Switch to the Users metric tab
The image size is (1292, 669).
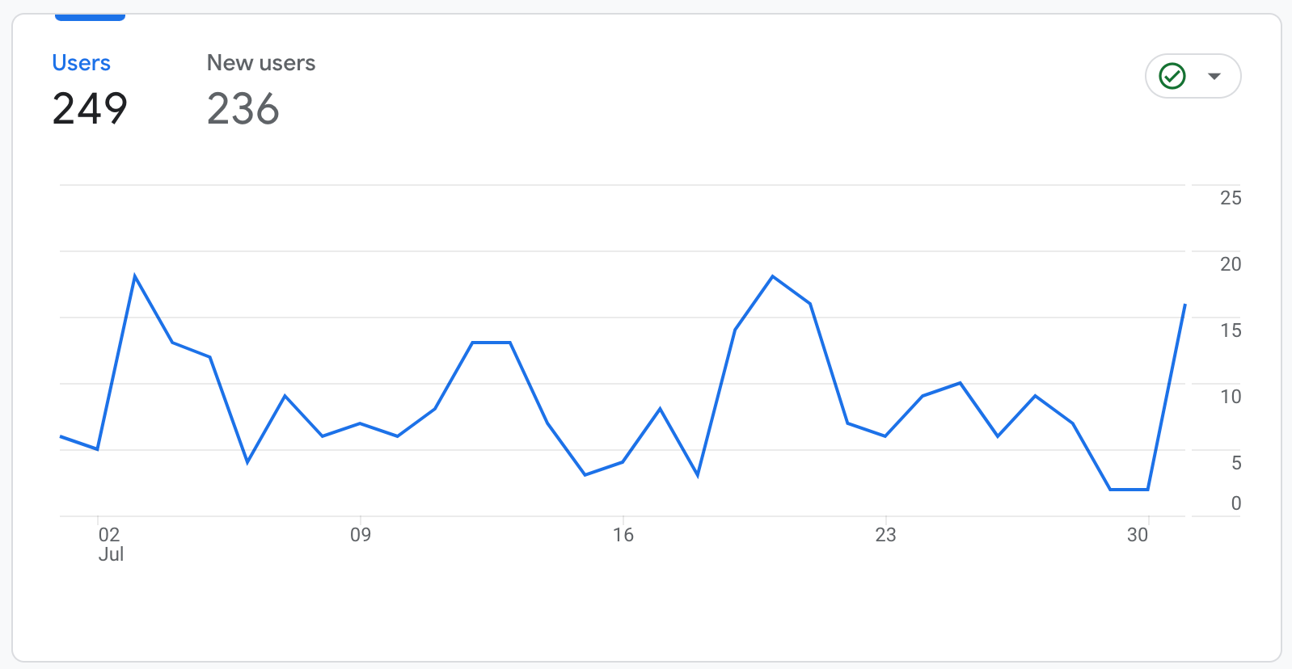pos(81,63)
